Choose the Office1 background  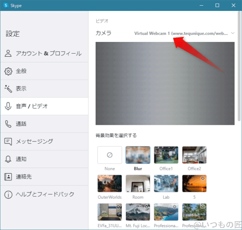(166, 155)
